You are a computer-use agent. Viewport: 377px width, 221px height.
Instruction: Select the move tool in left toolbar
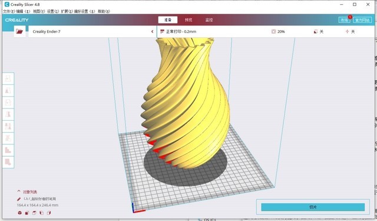(8, 78)
